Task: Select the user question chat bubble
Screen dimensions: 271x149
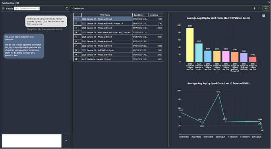Action: pyautogui.click(x=46, y=21)
